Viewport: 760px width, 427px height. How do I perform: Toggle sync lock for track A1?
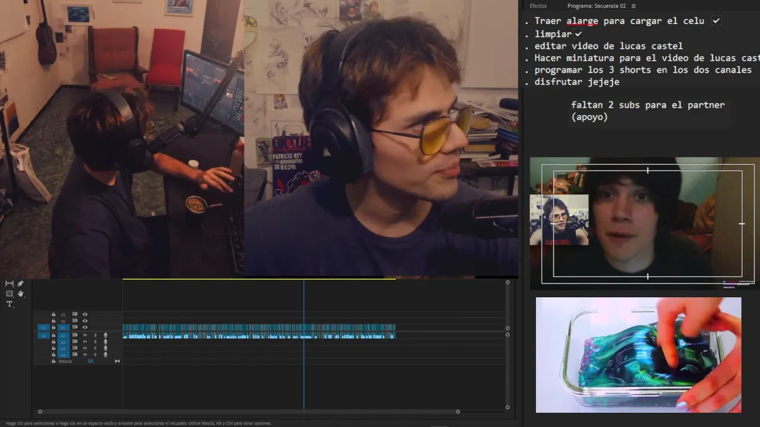click(75, 335)
